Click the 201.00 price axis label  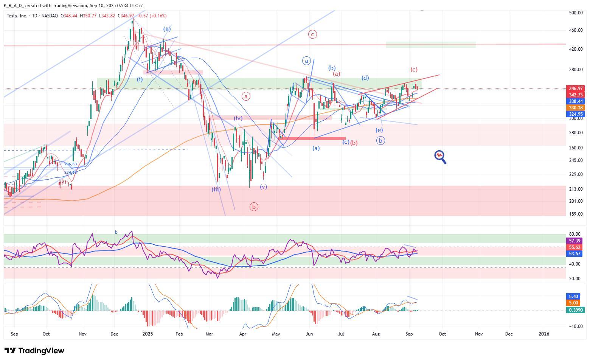pos(575,201)
